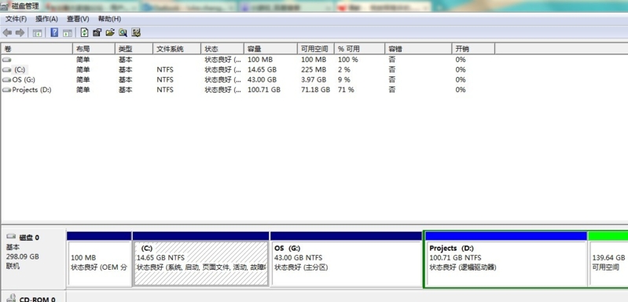This screenshot has height=302, width=628.
Task: Sort by the 容错 column header
Action: coord(418,49)
